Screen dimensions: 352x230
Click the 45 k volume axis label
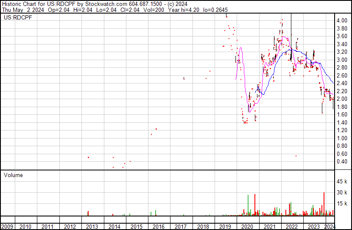tap(342, 182)
